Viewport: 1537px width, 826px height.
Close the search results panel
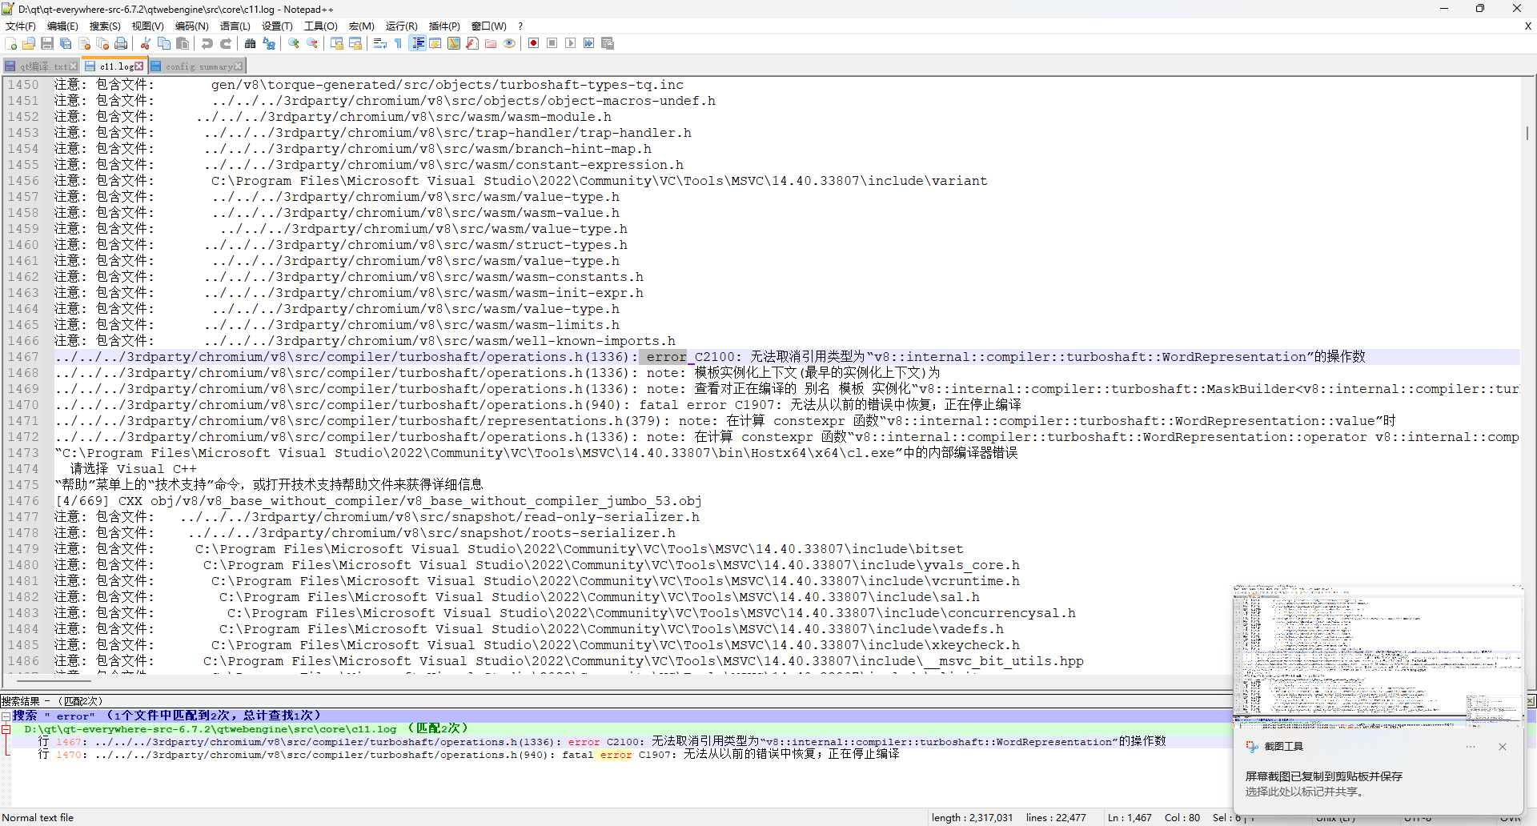[1530, 701]
